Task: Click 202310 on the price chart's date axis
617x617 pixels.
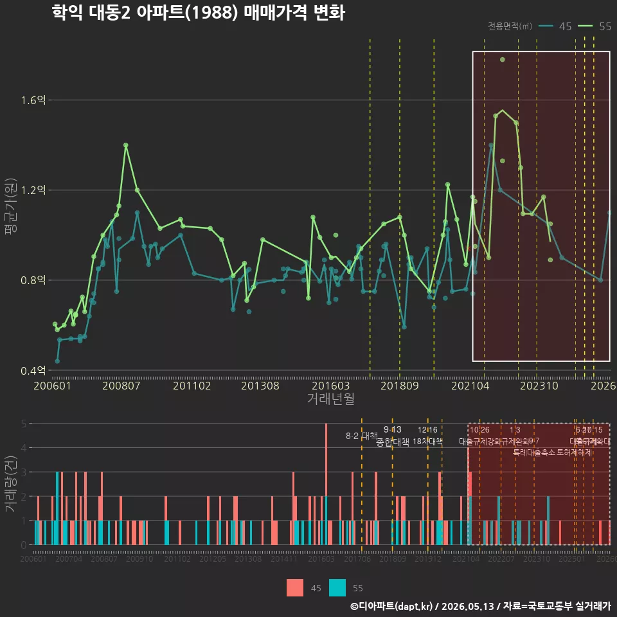Action: [539, 386]
